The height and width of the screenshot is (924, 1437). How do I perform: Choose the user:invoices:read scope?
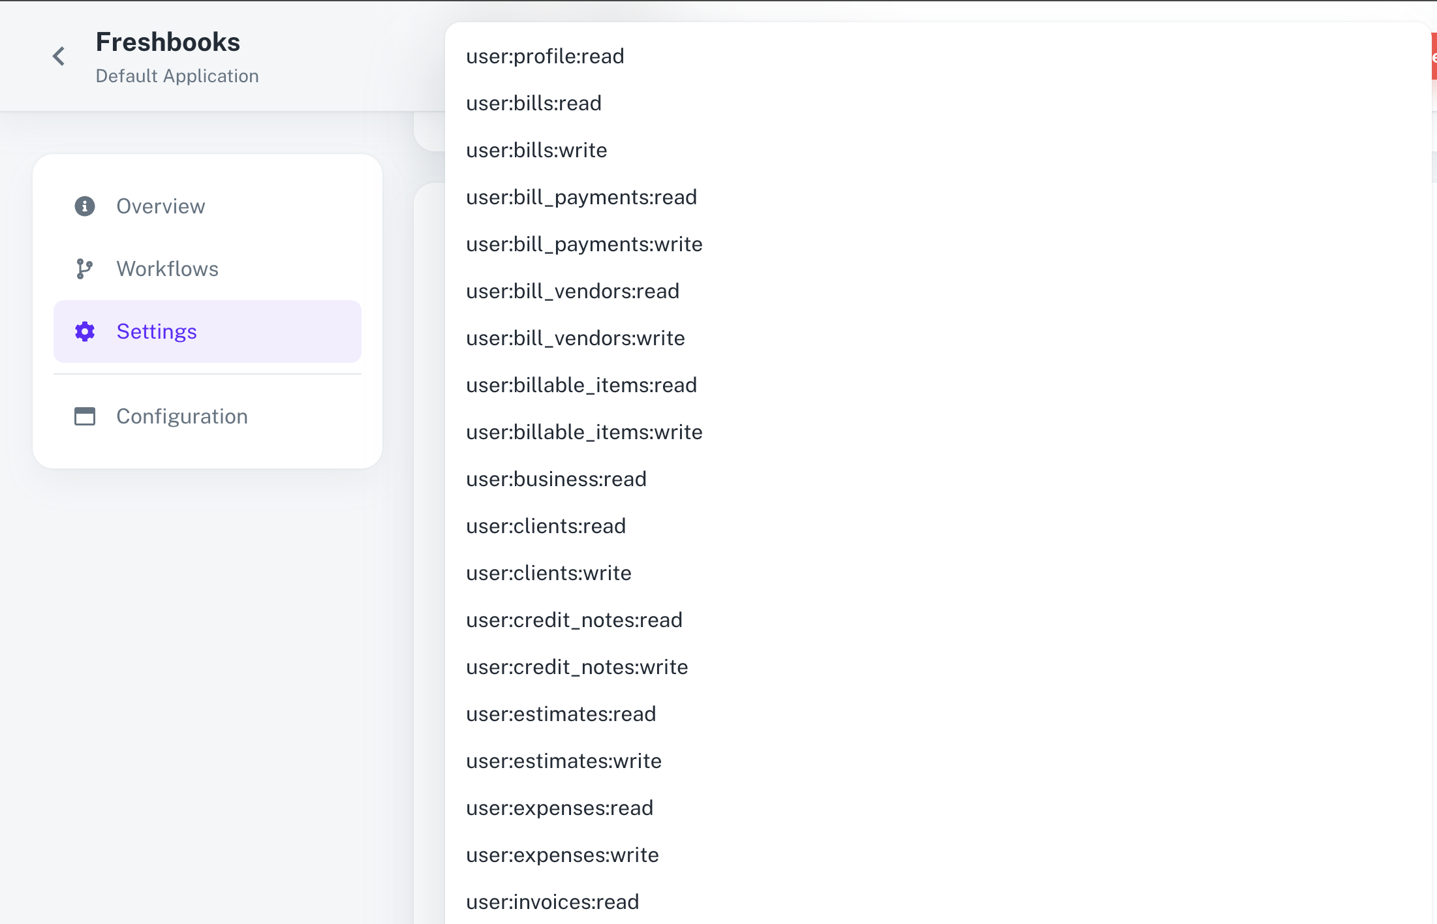(x=551, y=901)
